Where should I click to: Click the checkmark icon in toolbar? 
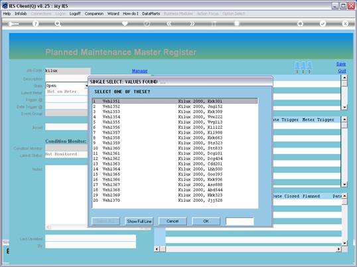(x=322, y=23)
